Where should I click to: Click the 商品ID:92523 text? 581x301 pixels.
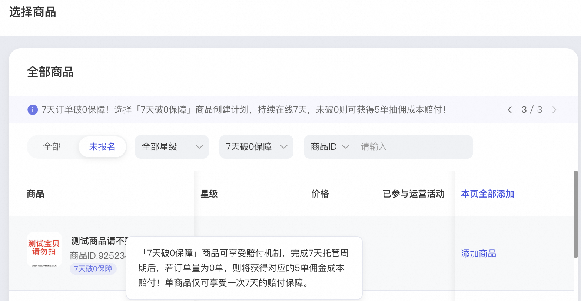98,256
